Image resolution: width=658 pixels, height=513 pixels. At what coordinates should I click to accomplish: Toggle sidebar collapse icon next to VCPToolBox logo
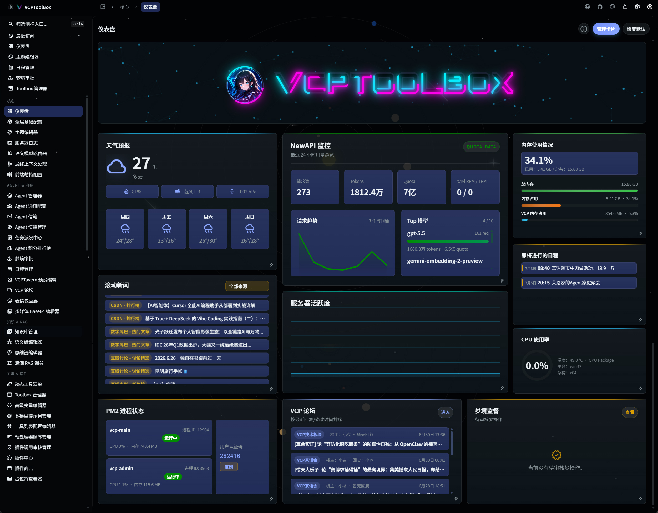11,7
